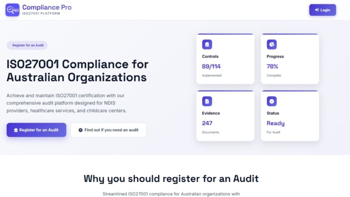Image resolution: width=350 pixels, height=197 pixels.
Task: Click the ISO27001 PLATFORM subtitle text
Action: pos(41,14)
